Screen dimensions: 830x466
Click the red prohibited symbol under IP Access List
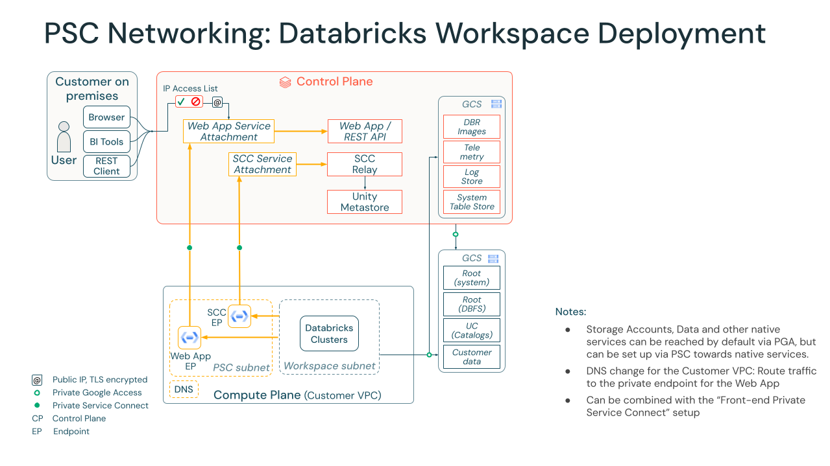(x=195, y=102)
